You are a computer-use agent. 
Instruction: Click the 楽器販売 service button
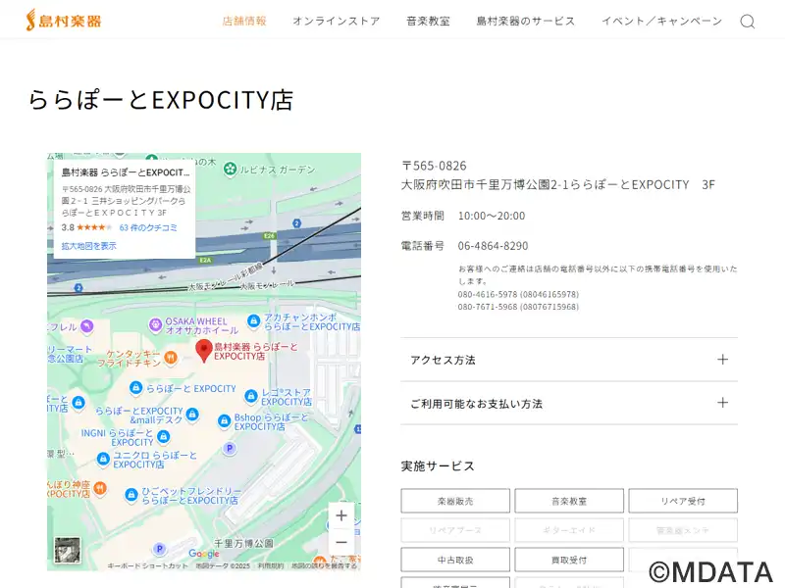(x=455, y=501)
